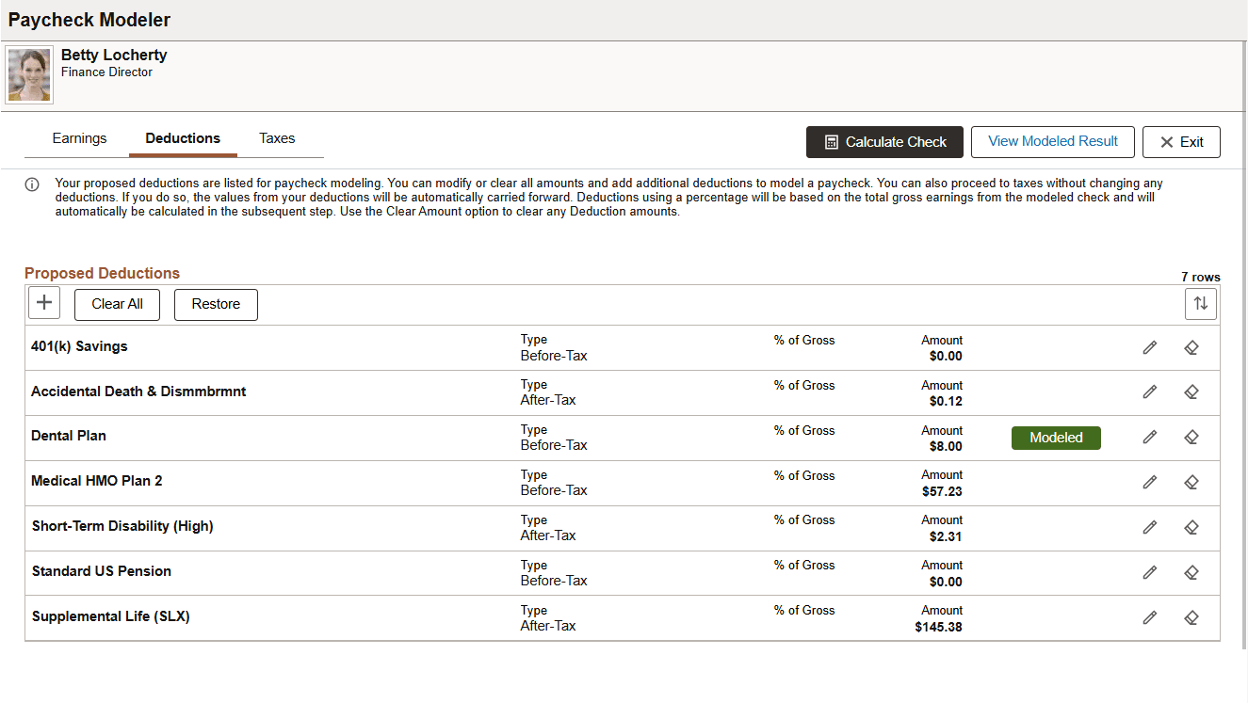Image resolution: width=1248 pixels, height=703 pixels.
Task: Edit the Medical HMO Plan 2 deduction
Action: 1149,482
